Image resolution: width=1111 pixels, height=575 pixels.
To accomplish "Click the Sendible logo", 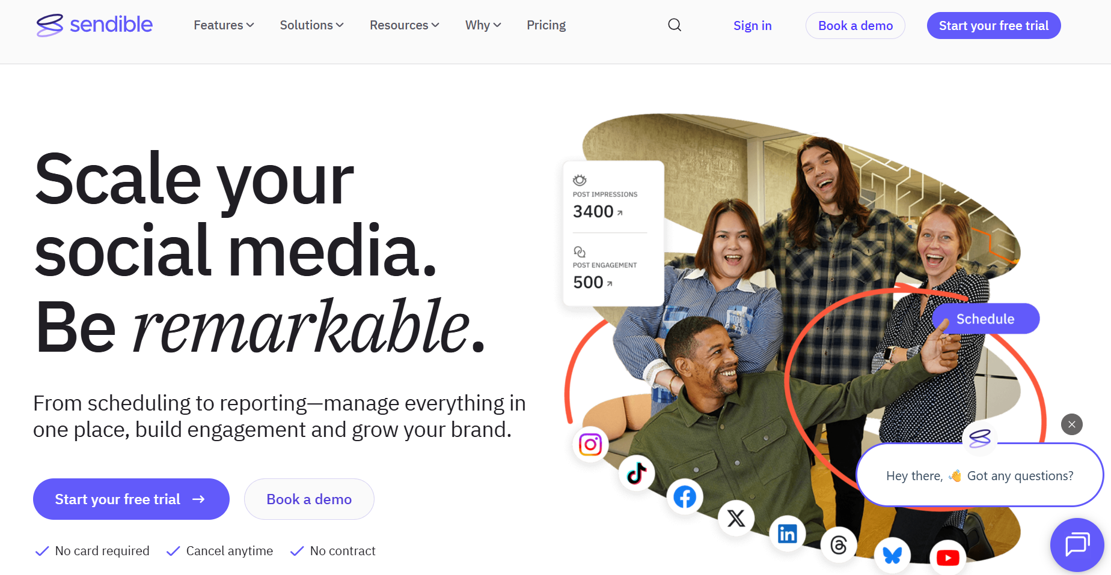I will [94, 25].
